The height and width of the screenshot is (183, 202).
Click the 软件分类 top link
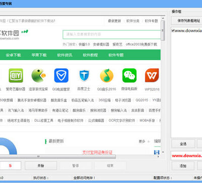coord(133,21)
